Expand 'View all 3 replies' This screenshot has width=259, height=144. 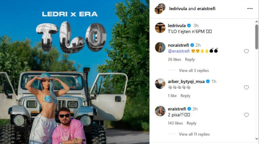pyautogui.click(x=194, y=71)
